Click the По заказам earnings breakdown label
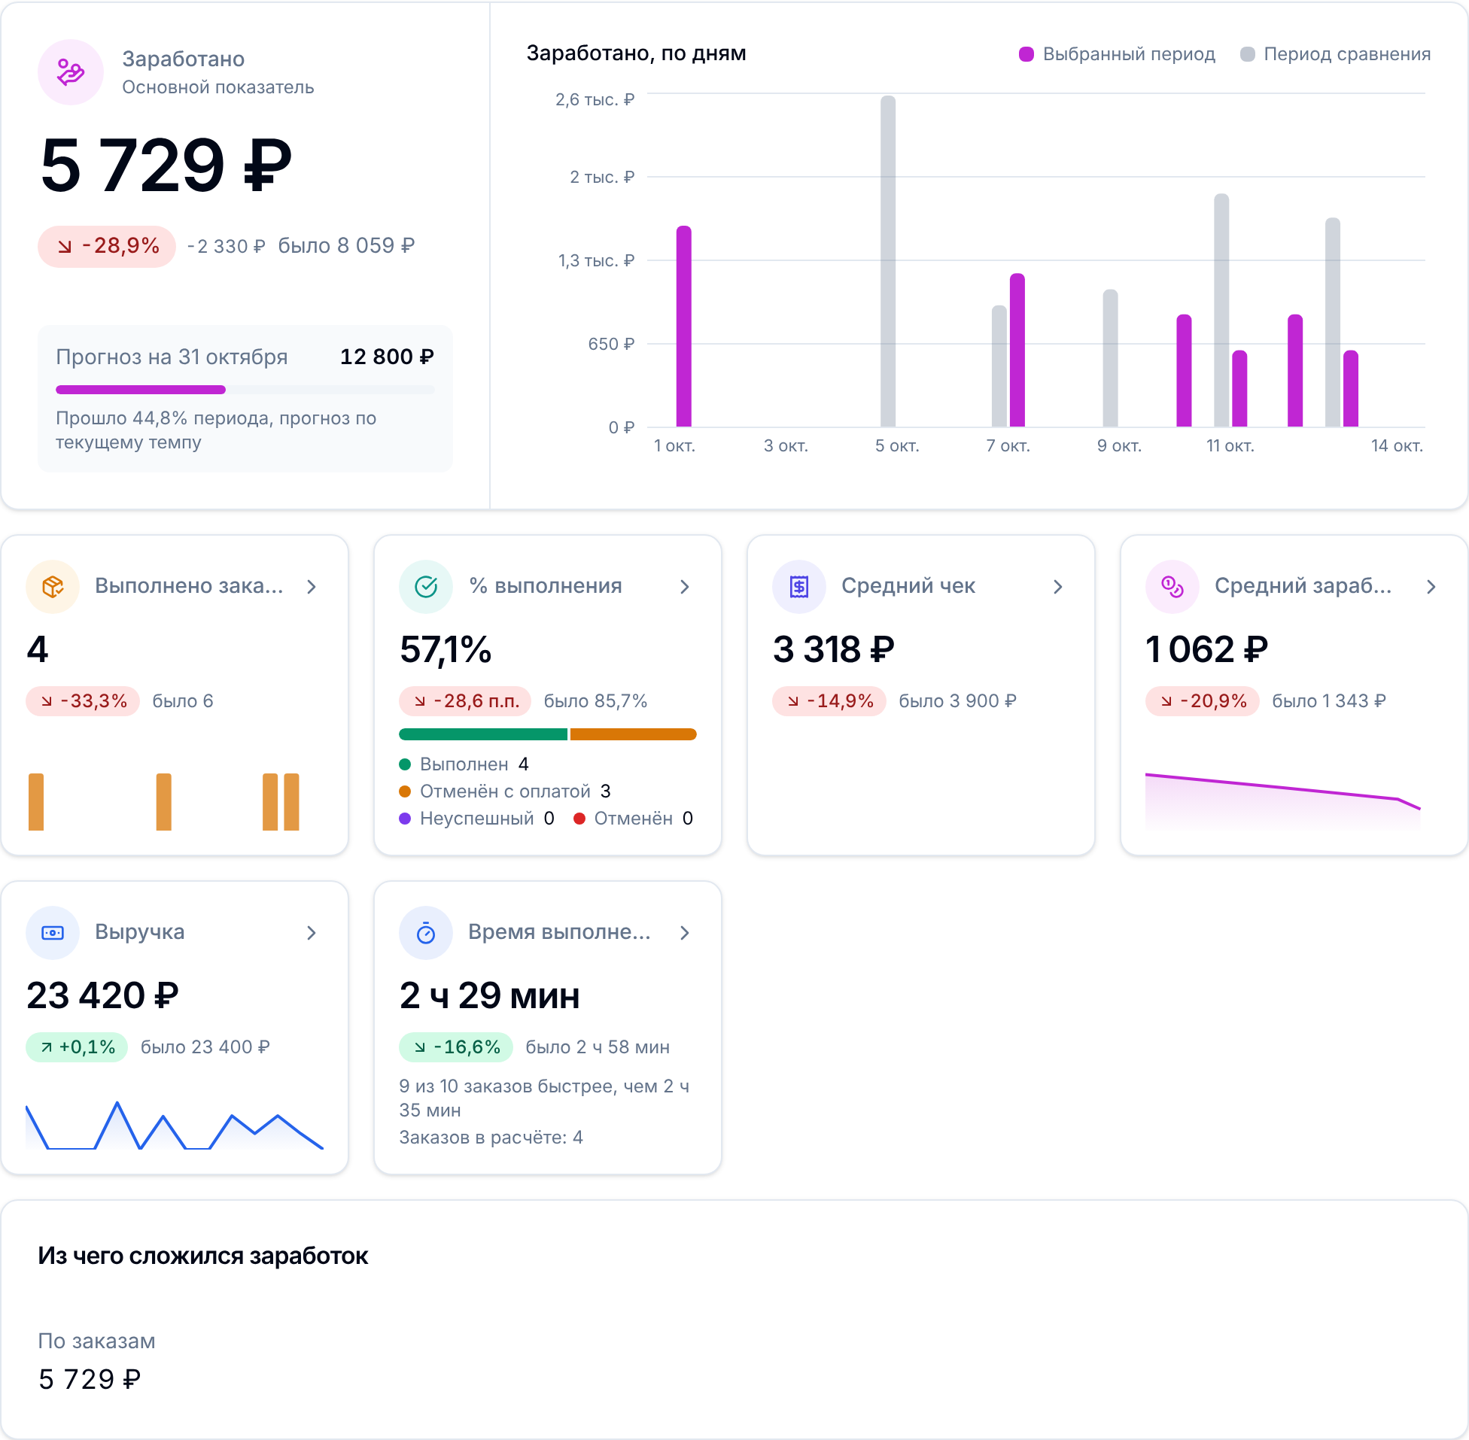This screenshot has height=1440, width=1469. 97,1341
